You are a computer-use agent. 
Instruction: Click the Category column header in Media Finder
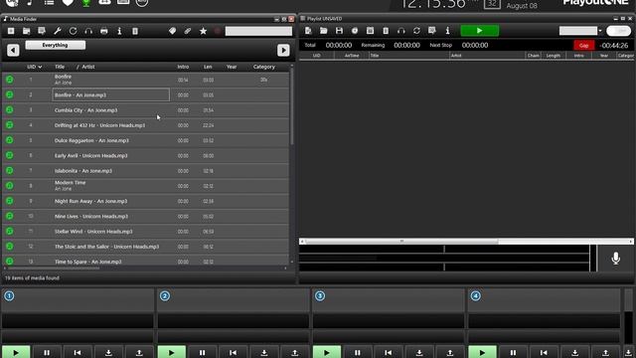pyautogui.click(x=264, y=67)
